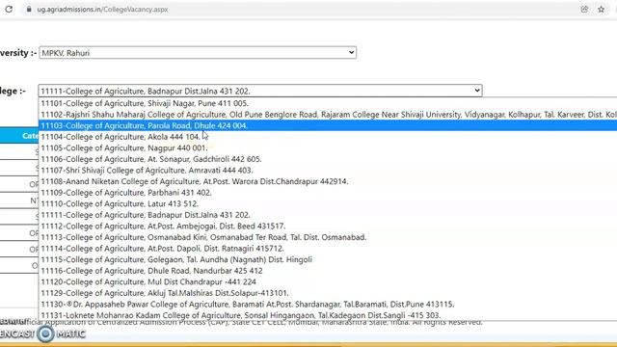Pick 11115-College of Agriculture, Golegaon, Hingoli
617x347 pixels.
328,259
